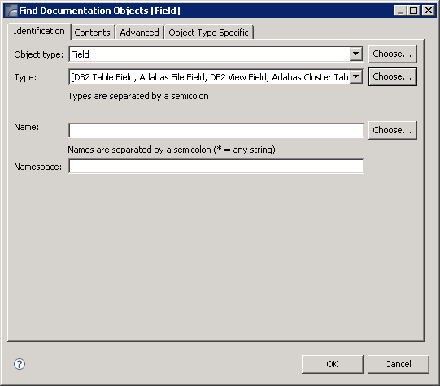Viewport: 440px width, 386px height.
Task: Click the dialog title bar application icon
Action: pyautogui.click(x=11, y=11)
